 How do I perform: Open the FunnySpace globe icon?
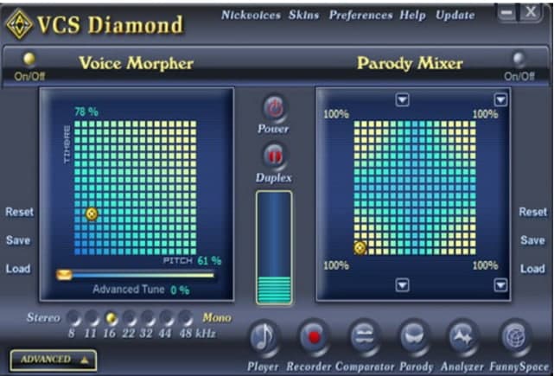pos(515,338)
